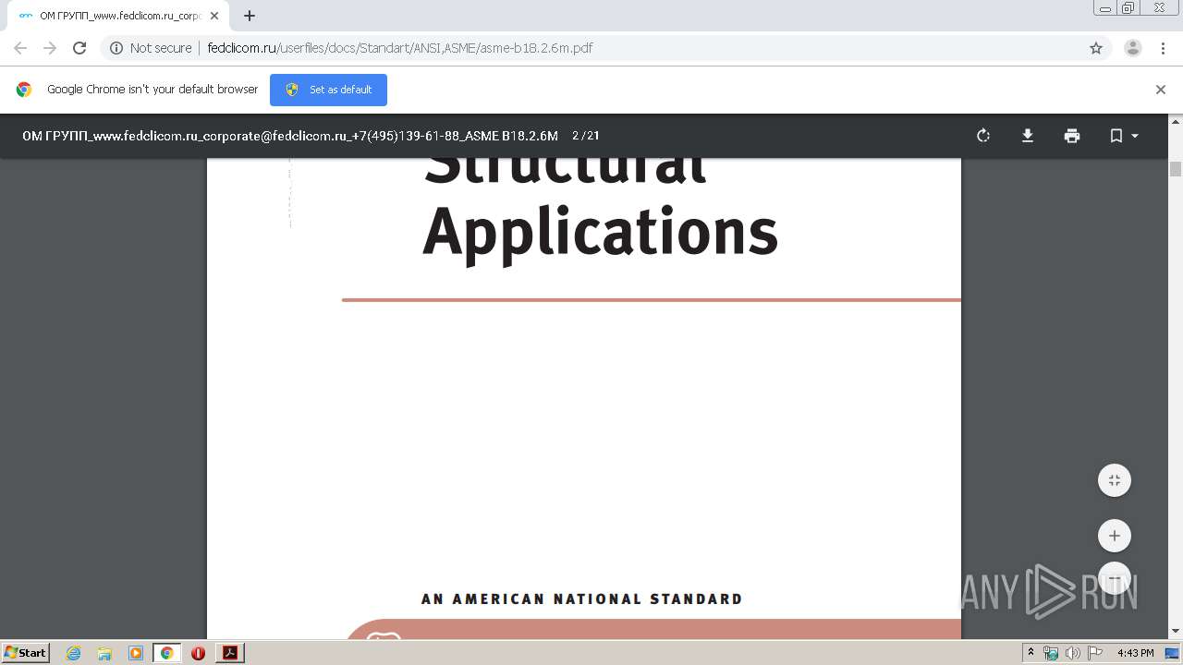Bookmark this page with star
This screenshot has width=1183, height=665.
1096,48
